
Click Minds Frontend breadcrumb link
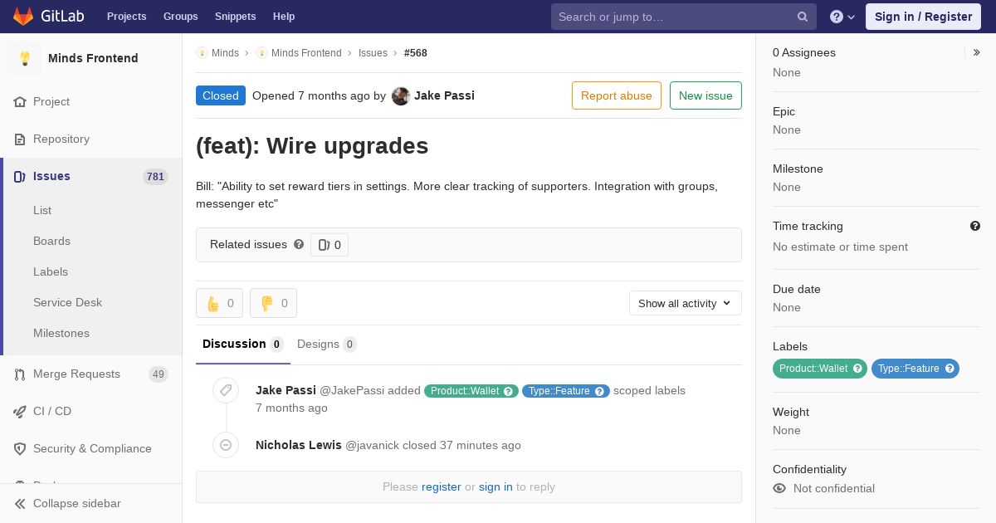pos(306,53)
